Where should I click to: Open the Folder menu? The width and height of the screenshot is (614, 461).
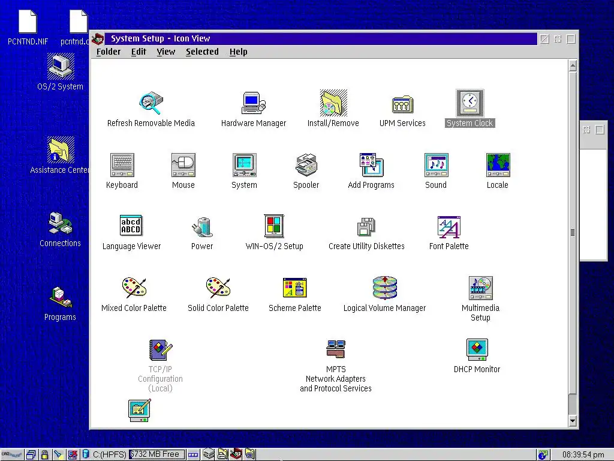click(x=109, y=52)
